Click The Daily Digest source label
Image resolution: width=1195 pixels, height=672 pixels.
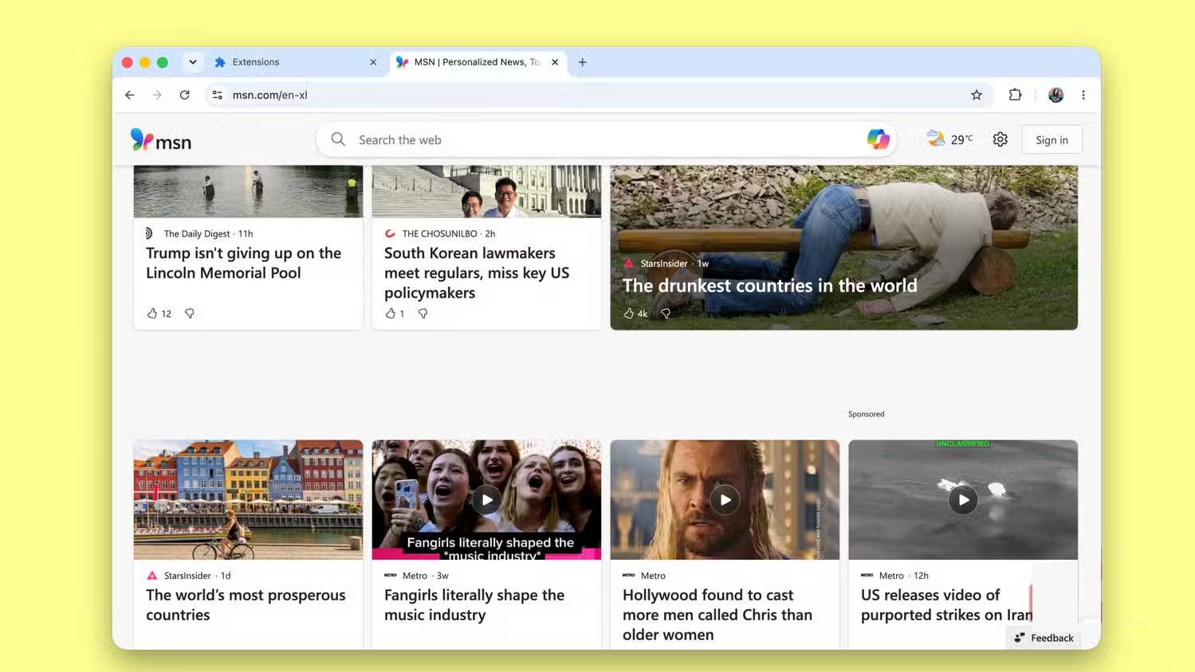196,234
